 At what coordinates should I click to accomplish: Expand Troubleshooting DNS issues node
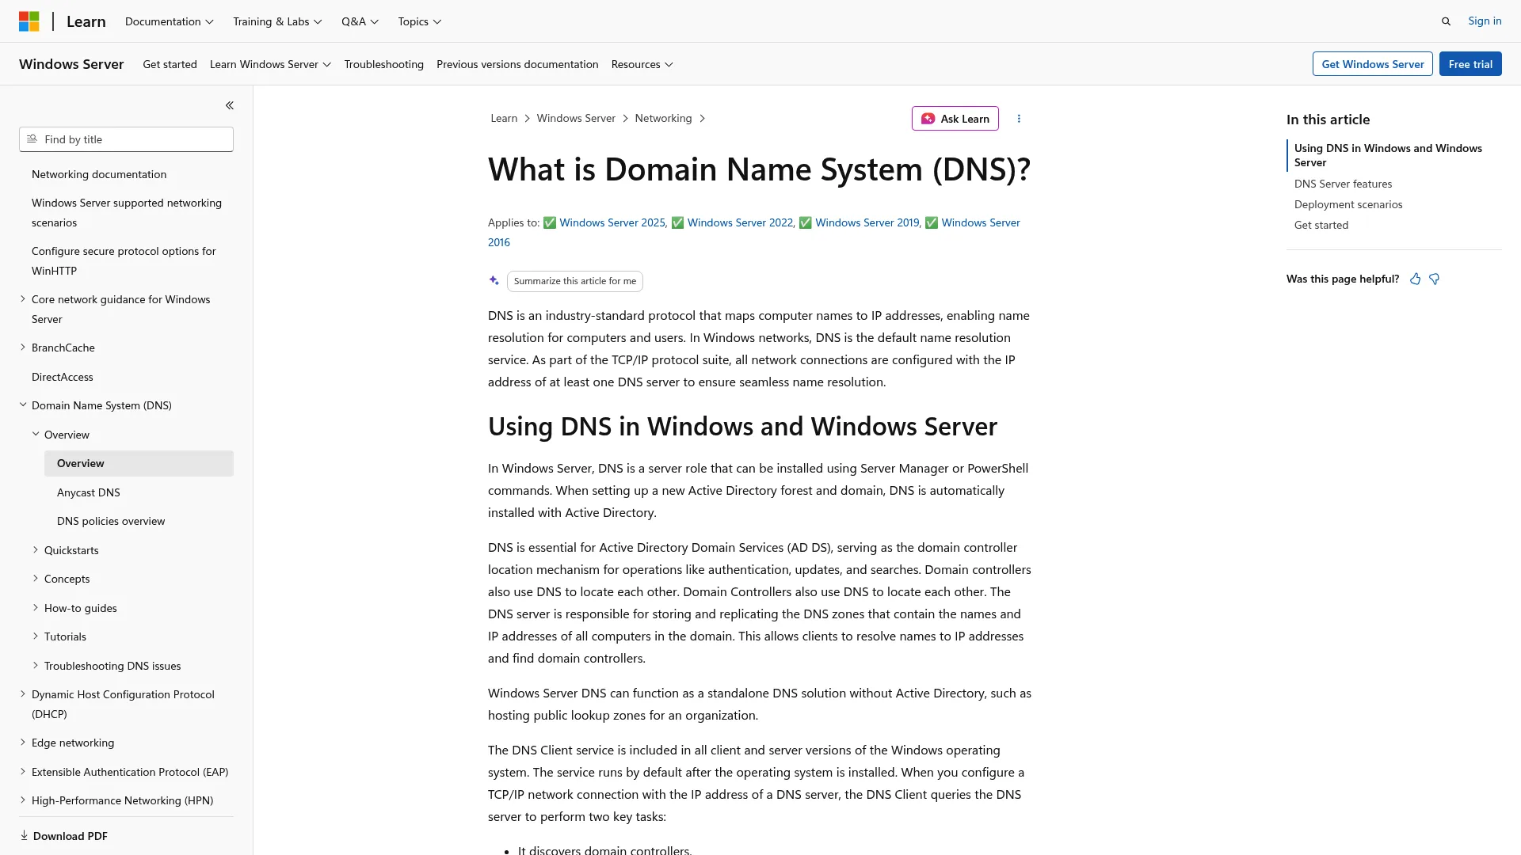(x=36, y=666)
